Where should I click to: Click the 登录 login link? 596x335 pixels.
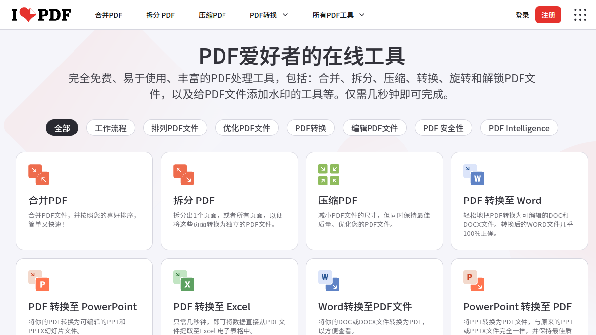[x=522, y=15]
